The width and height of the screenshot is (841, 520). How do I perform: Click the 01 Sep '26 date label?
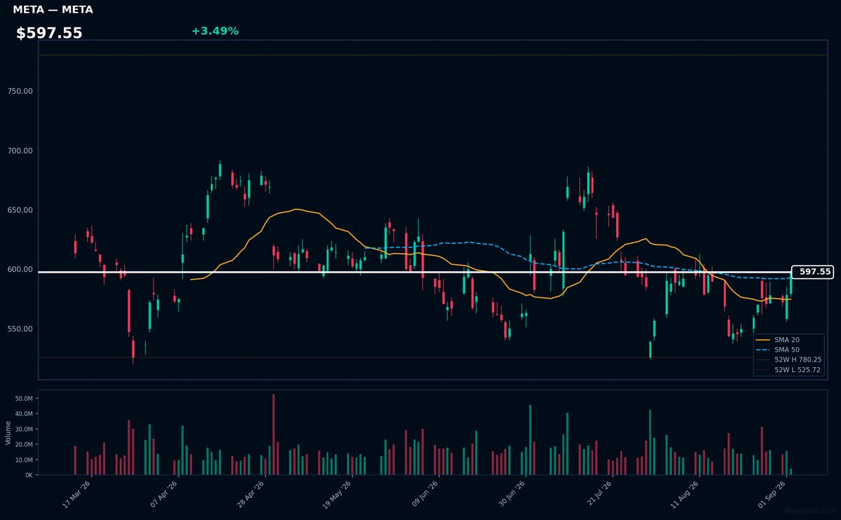pos(771,494)
